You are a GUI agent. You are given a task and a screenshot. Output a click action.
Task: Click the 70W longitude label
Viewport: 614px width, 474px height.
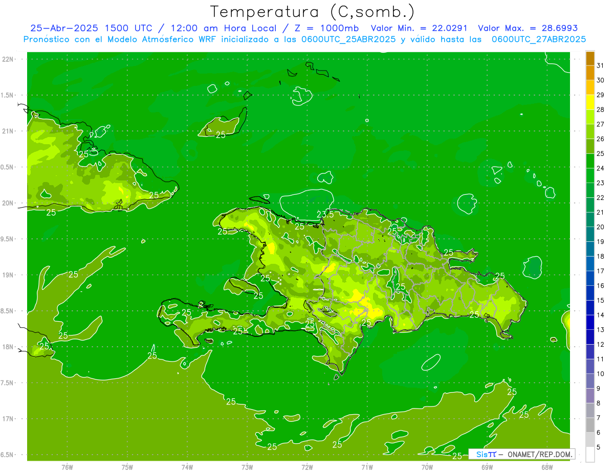(x=427, y=467)
